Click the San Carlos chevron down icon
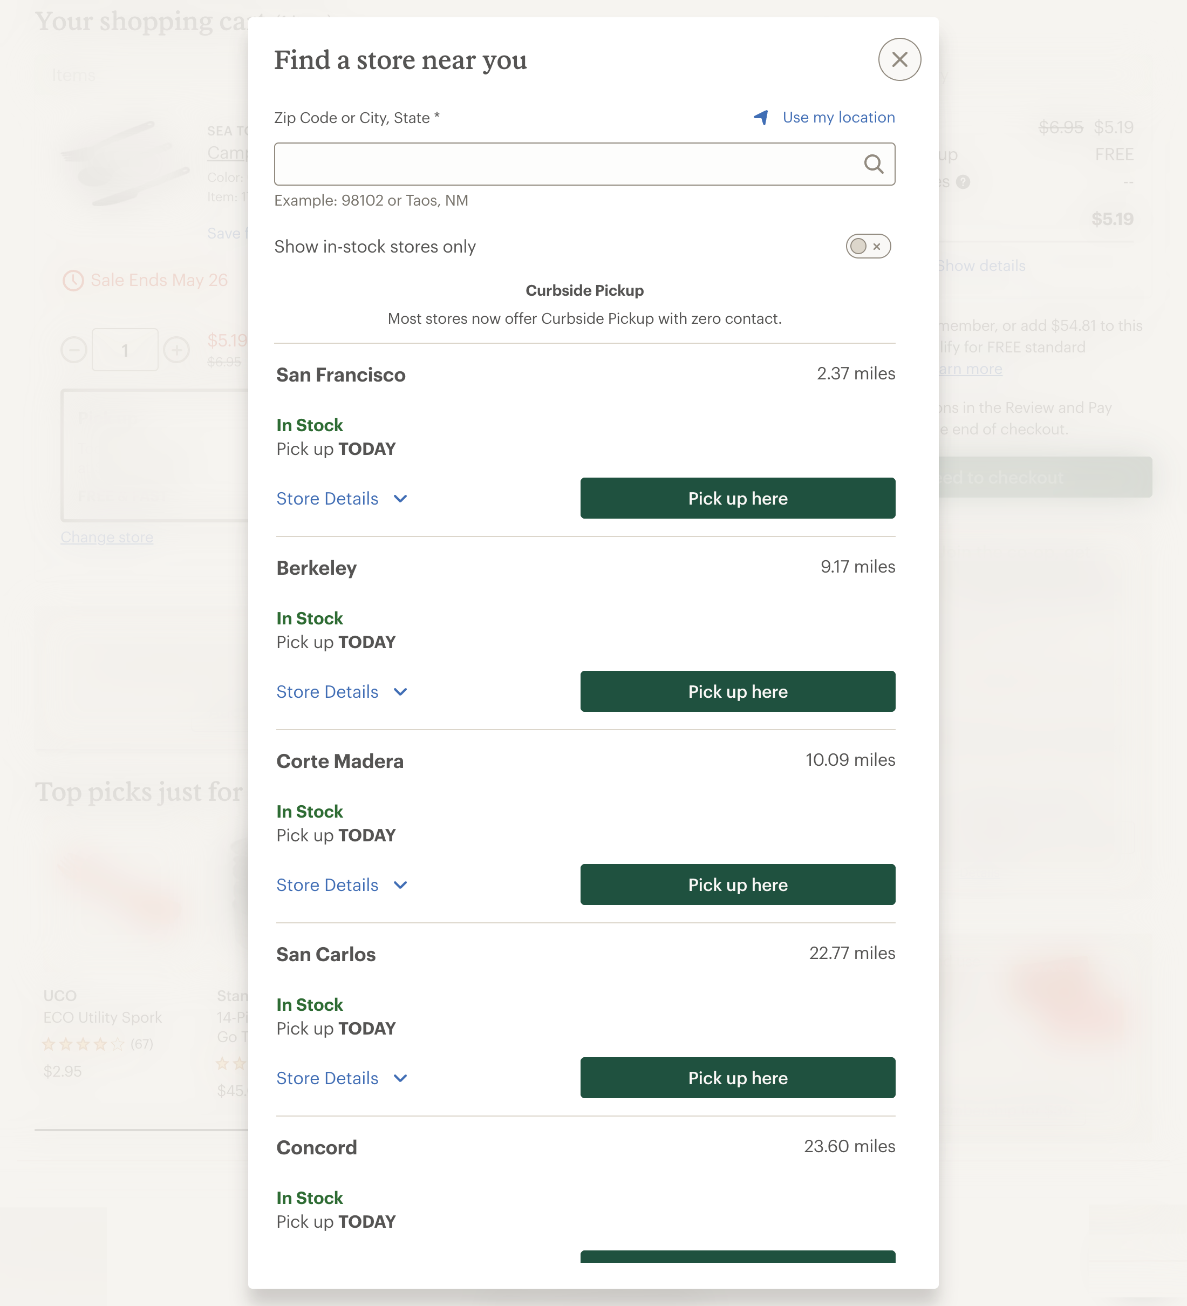The width and height of the screenshot is (1187, 1306). click(x=400, y=1078)
